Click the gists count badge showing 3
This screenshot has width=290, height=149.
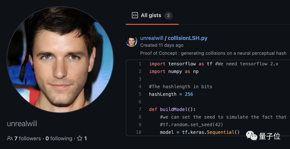pyautogui.click(x=168, y=16)
